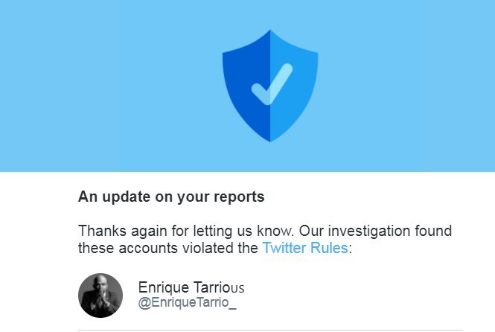Open the Enrique Tarrious display name
The image size is (495, 332).
click(191, 288)
